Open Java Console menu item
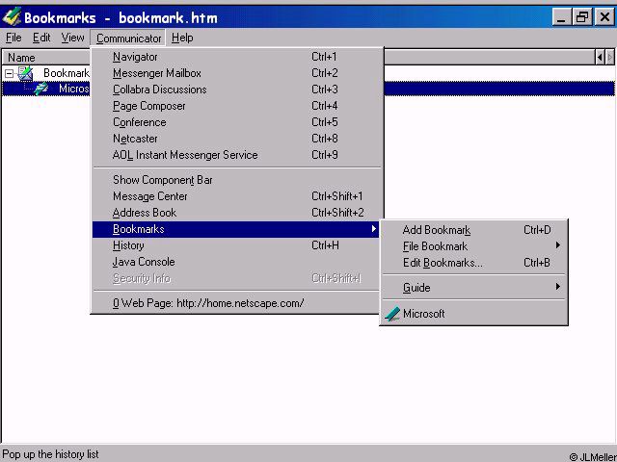The image size is (617, 462). tap(237, 262)
